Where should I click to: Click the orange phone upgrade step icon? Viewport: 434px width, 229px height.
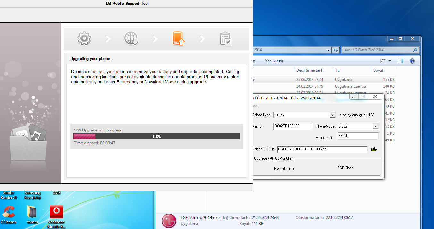click(x=179, y=38)
